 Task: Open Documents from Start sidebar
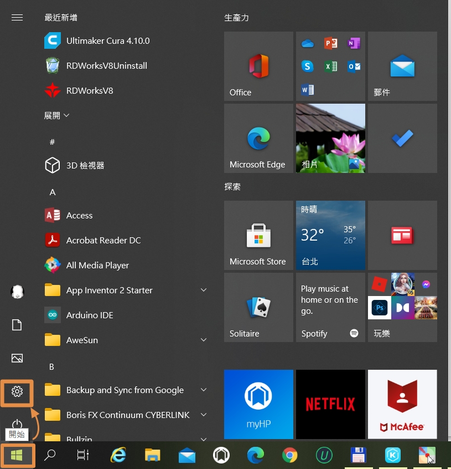coord(17,325)
